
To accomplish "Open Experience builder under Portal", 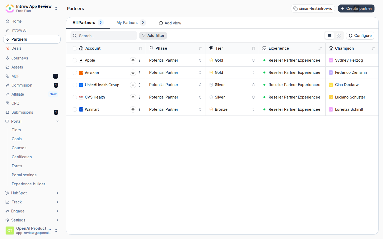I will point(28,184).
